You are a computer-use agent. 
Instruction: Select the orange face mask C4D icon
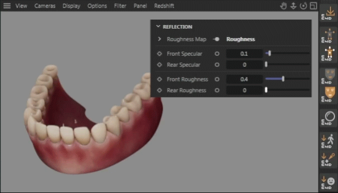[328, 94]
